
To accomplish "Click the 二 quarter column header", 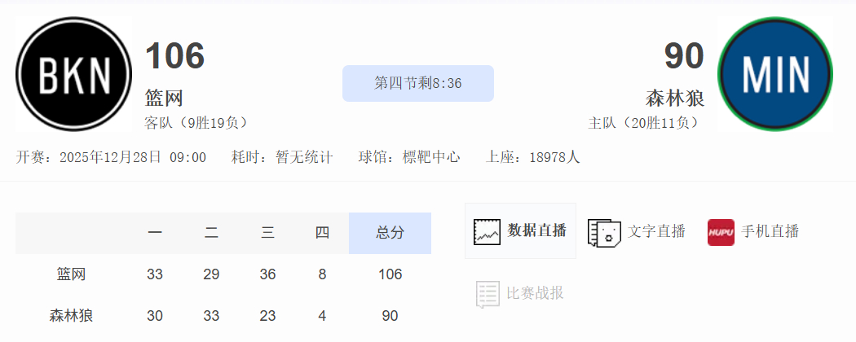I will click(x=211, y=233).
